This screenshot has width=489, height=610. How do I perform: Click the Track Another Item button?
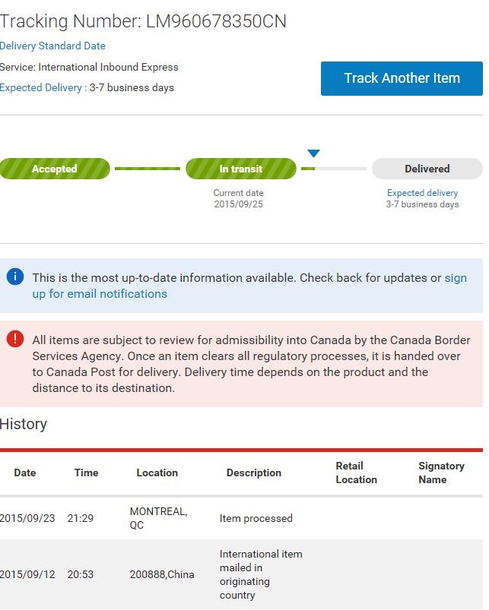tap(402, 78)
